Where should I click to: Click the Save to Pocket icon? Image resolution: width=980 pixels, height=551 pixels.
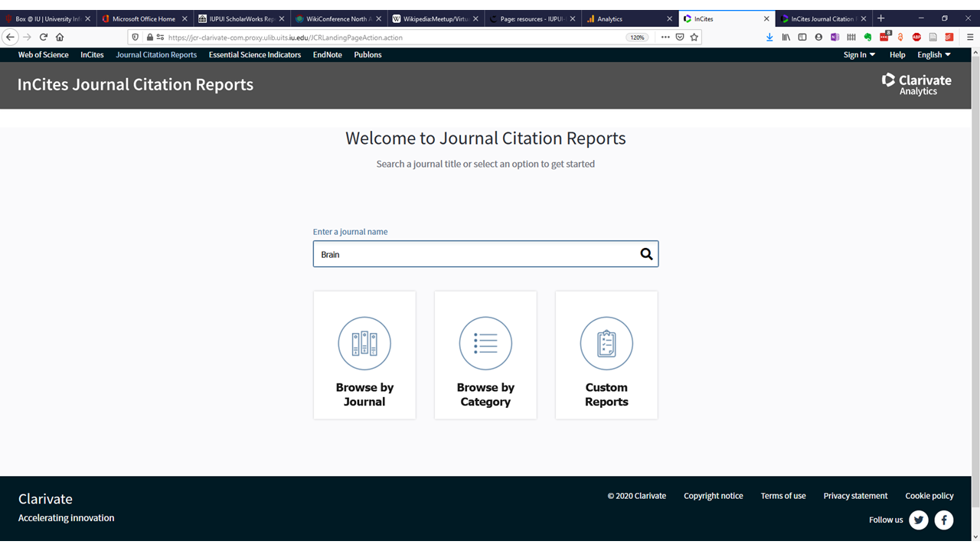pyautogui.click(x=679, y=37)
